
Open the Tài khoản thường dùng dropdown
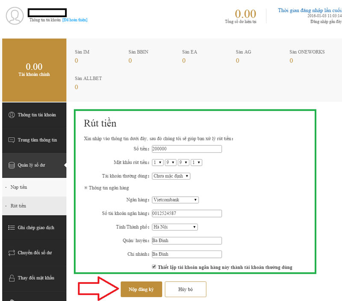171,176
